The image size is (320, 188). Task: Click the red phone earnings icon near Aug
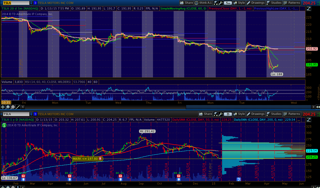click(x=120, y=176)
